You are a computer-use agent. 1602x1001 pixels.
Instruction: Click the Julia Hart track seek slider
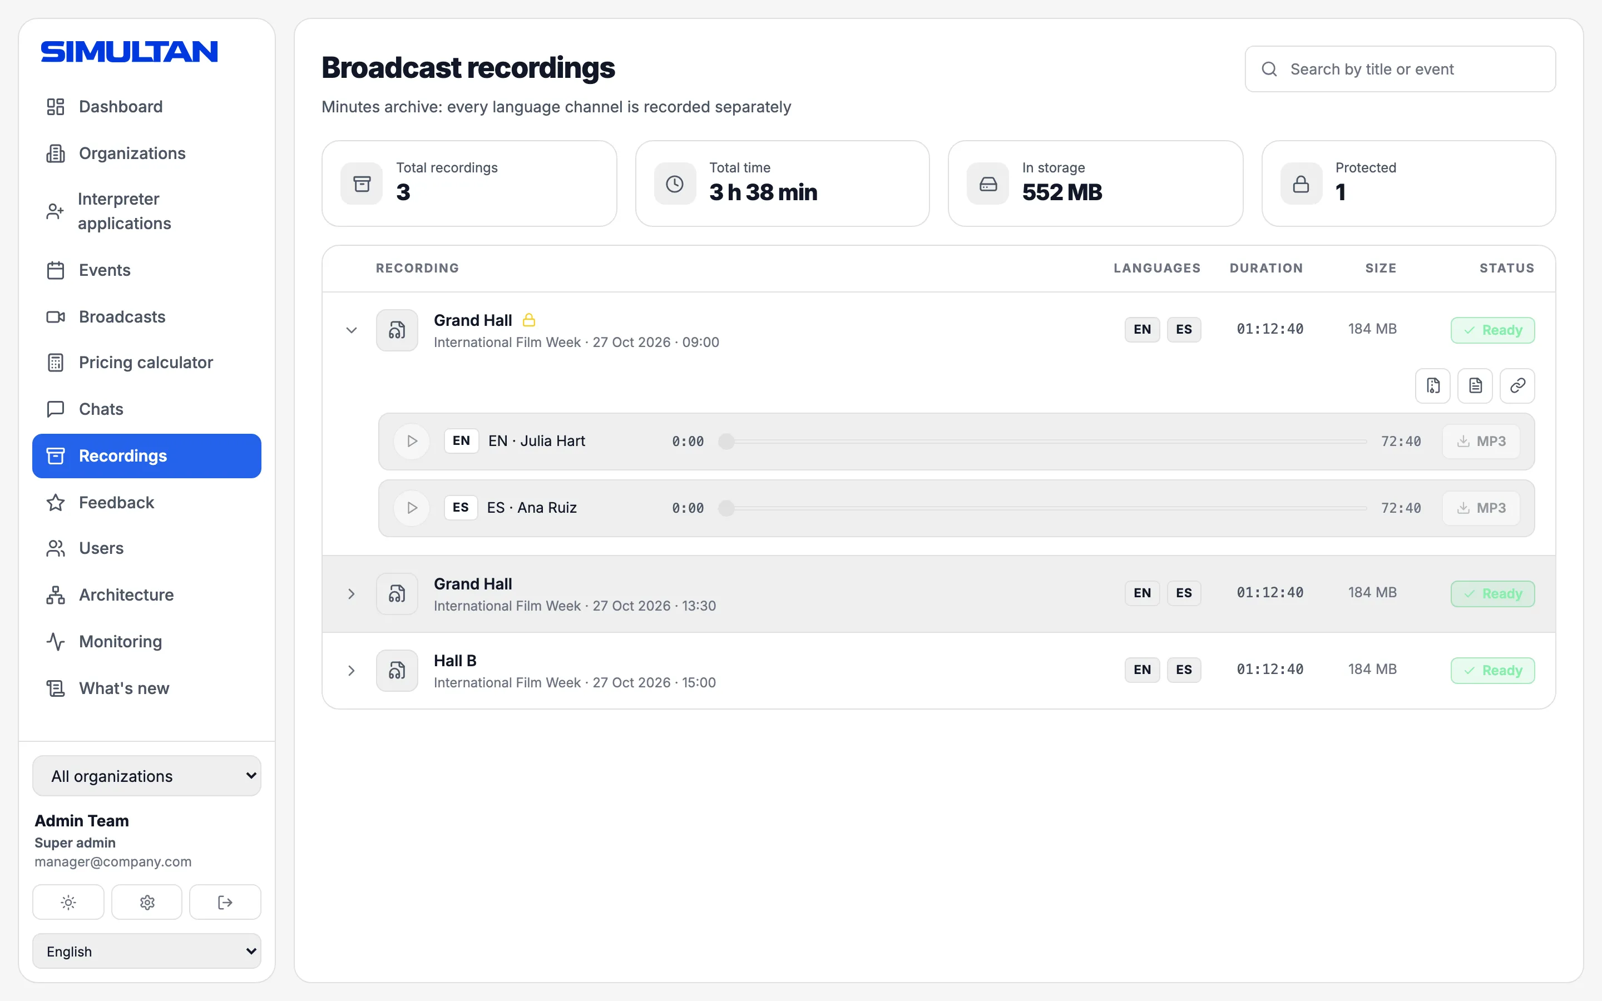(x=1042, y=441)
